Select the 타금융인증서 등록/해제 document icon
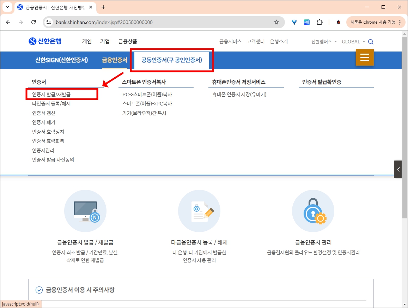Screen dimensions: 408x308 (x=199, y=211)
